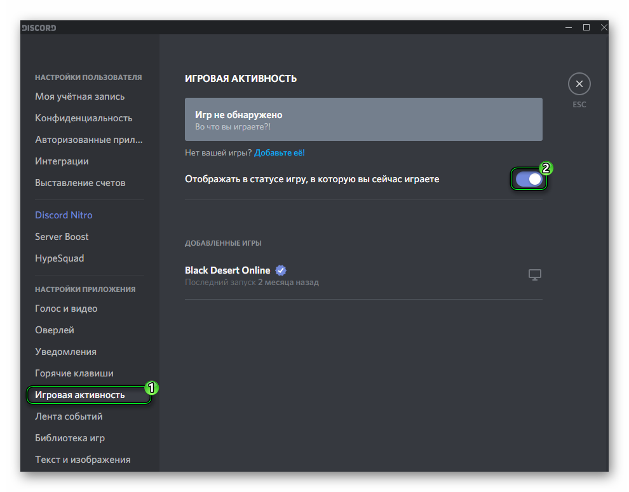
Task: Minimize the Discord window
Action: click(x=569, y=28)
